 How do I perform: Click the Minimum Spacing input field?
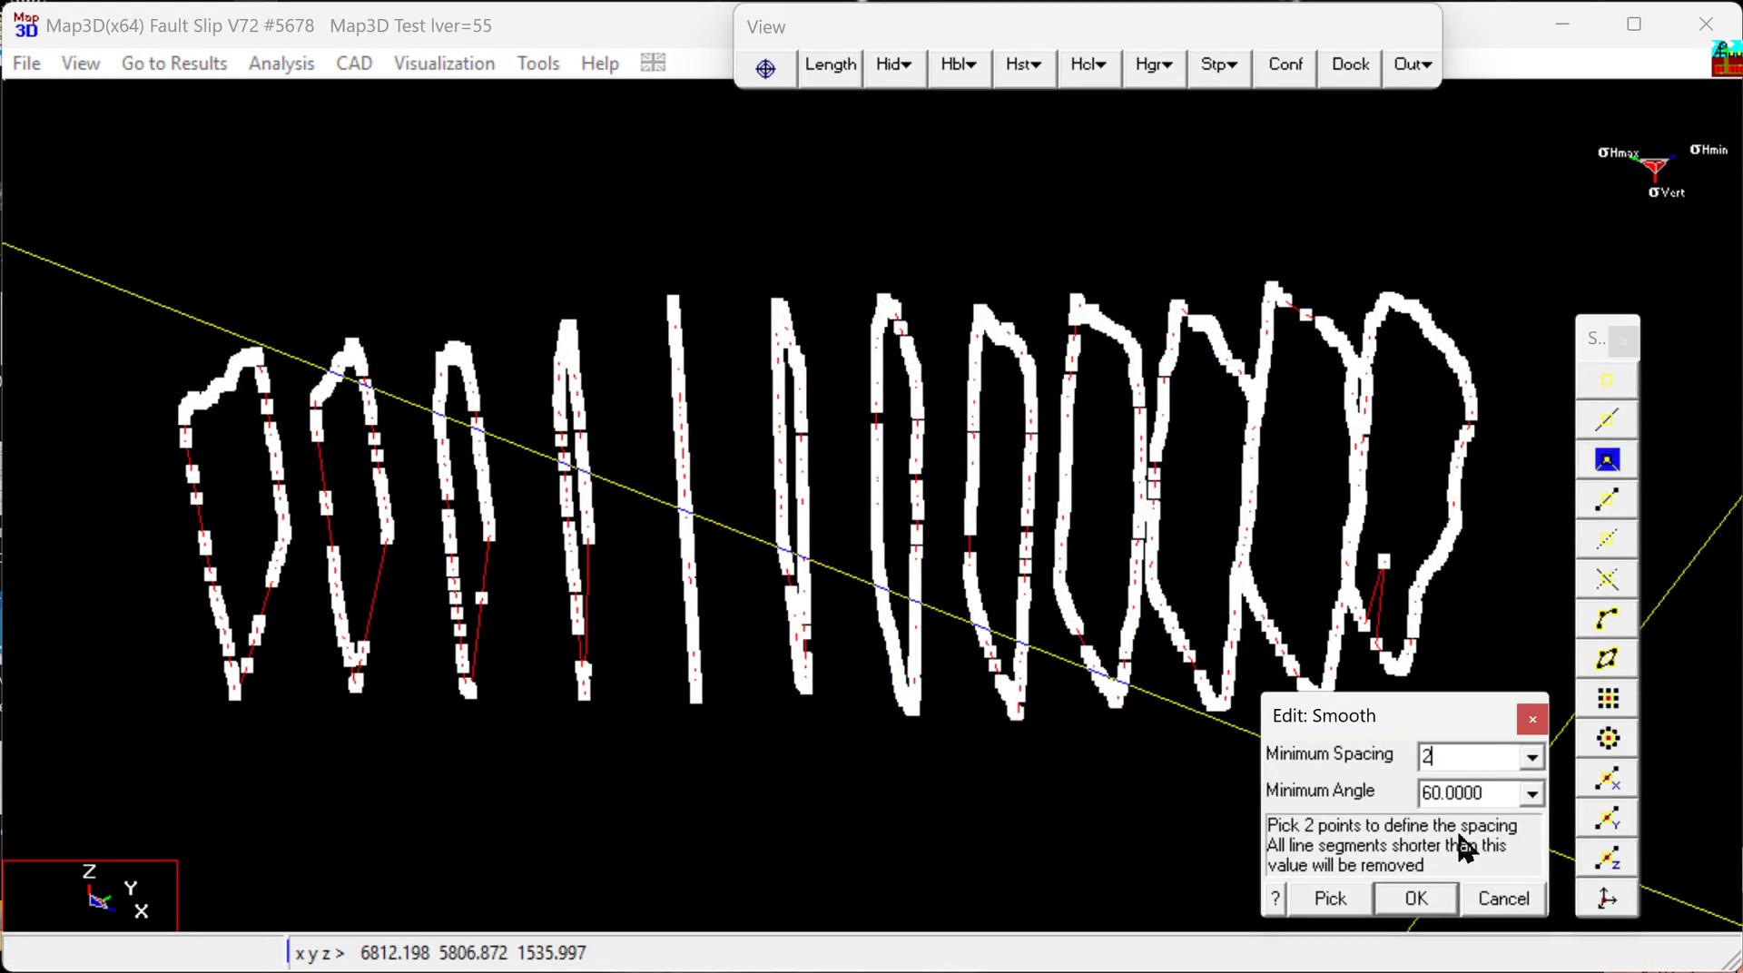coord(1467,756)
